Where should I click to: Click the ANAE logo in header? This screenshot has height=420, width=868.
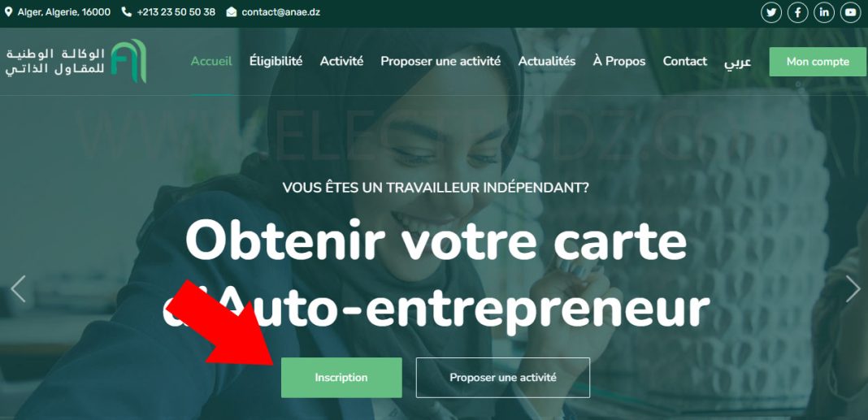[76, 61]
